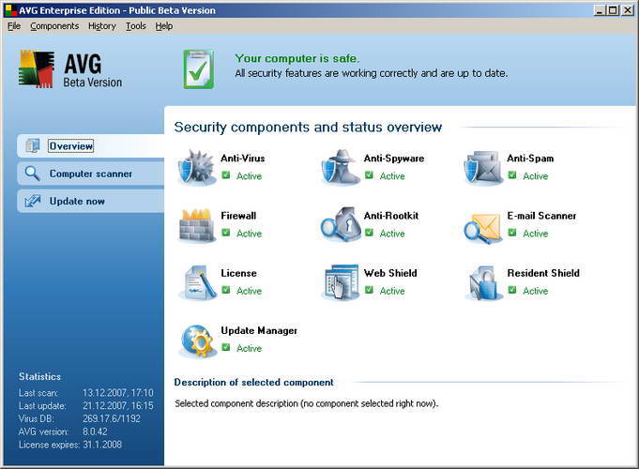Select the Resident Shield component label
This screenshot has height=469, width=639.
(543, 273)
